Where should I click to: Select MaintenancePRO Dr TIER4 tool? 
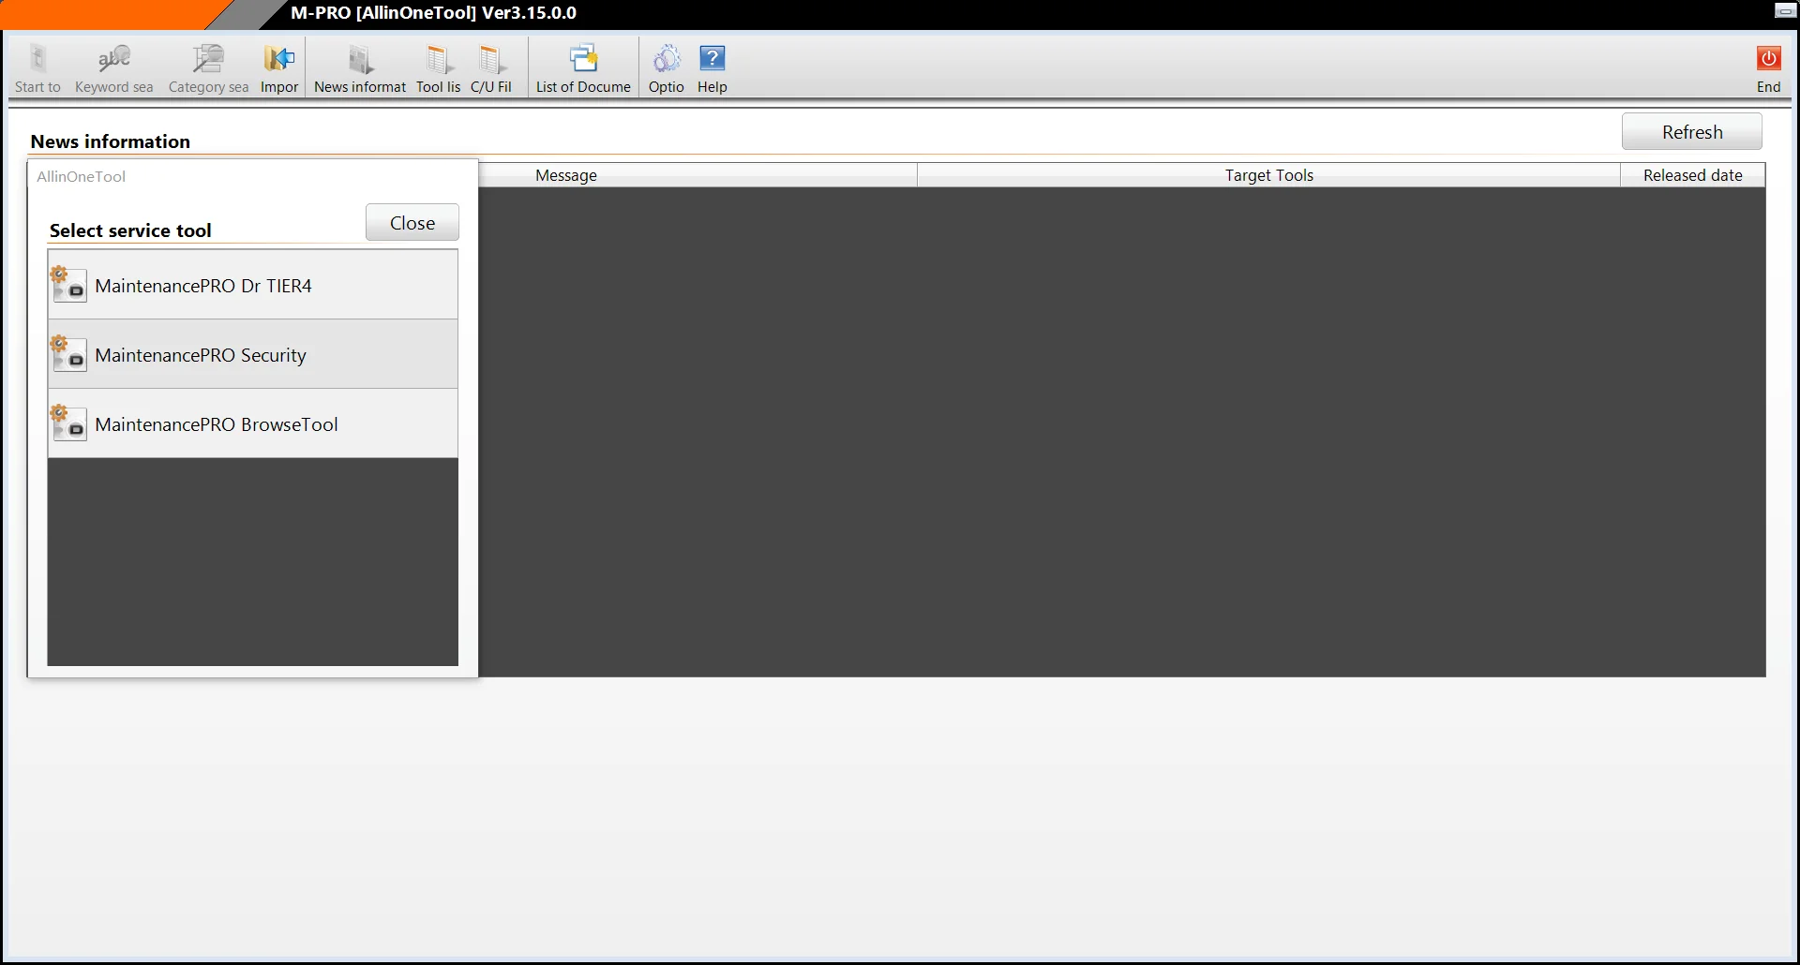253,285
